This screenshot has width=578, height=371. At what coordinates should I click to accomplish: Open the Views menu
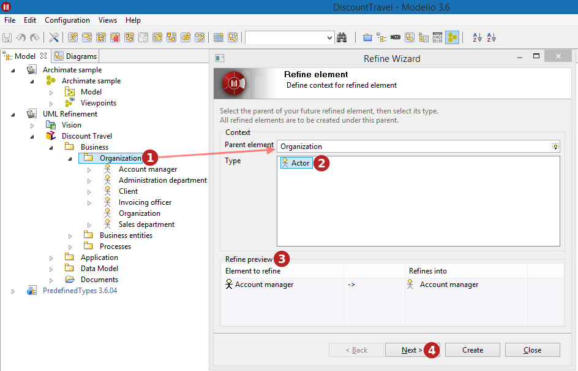tap(108, 20)
